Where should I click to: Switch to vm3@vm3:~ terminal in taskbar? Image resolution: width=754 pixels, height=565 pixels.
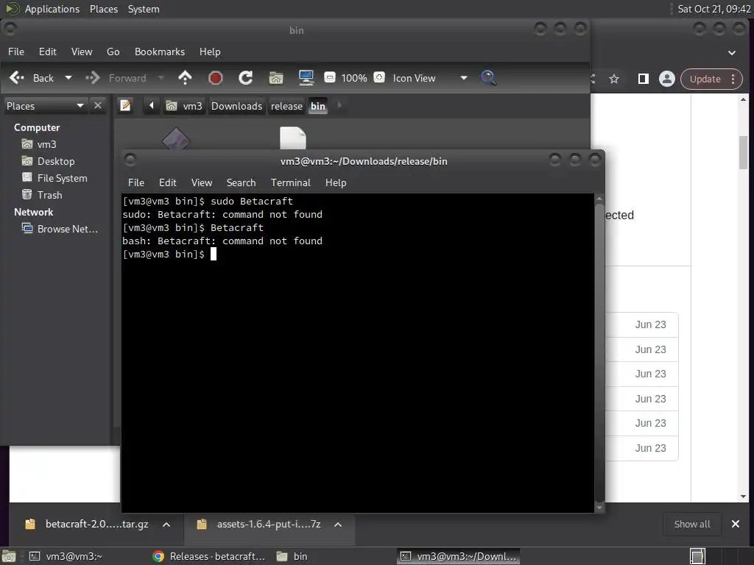click(x=66, y=556)
